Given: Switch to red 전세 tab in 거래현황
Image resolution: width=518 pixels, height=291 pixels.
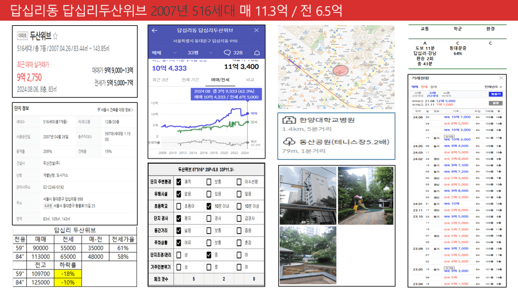Looking at the screenshot, I should [x=424, y=87].
